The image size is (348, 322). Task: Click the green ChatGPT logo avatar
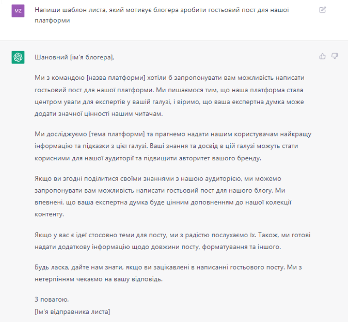[18, 57]
